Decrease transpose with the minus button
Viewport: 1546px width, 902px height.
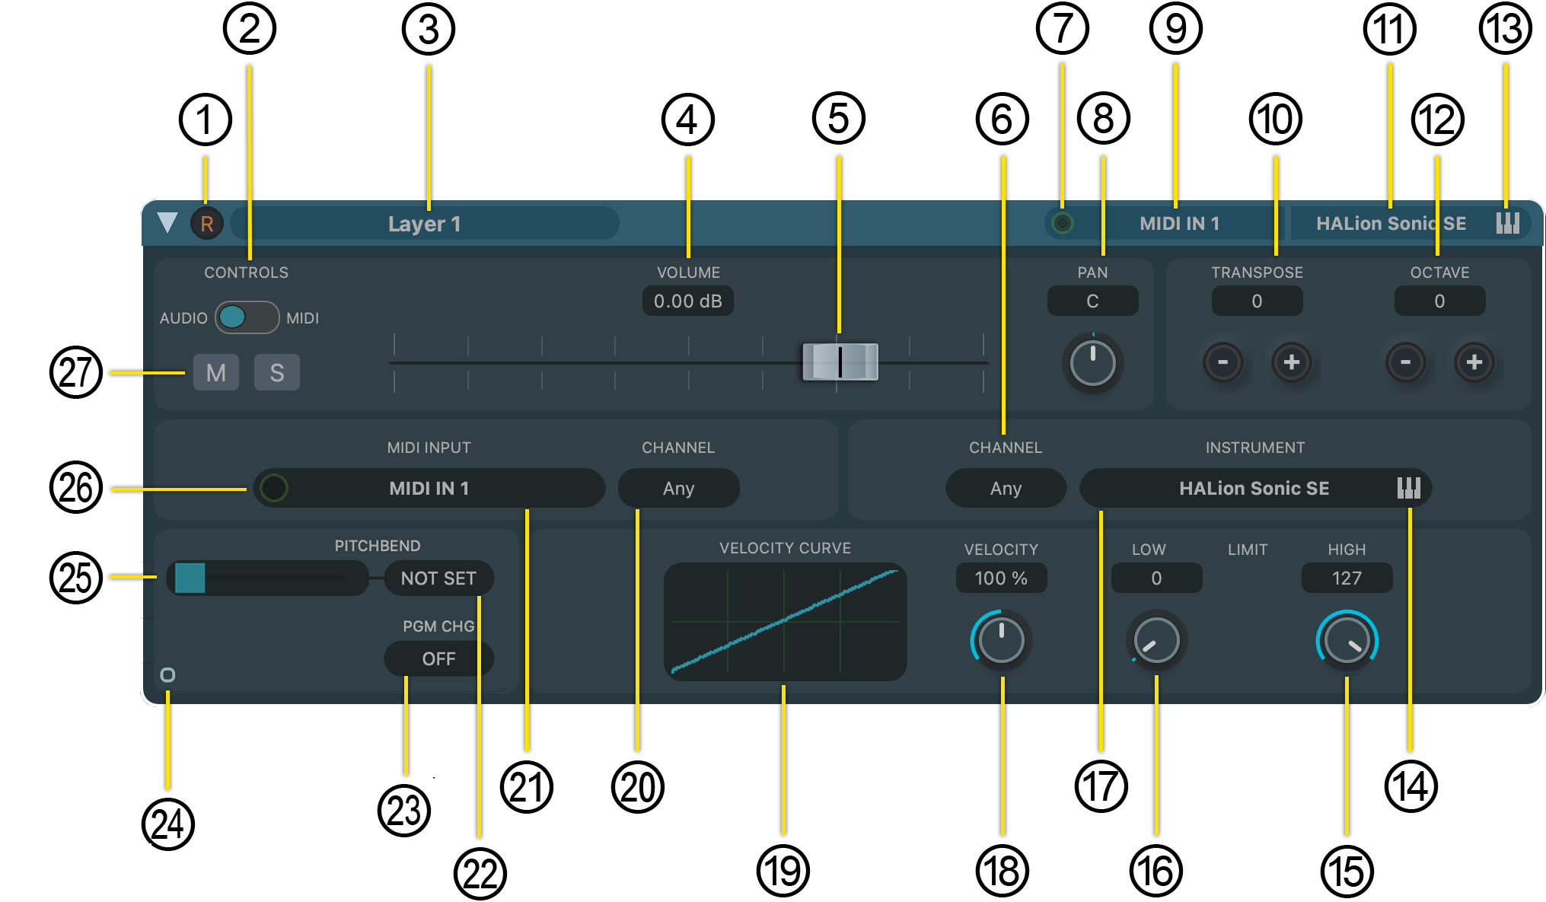(1222, 362)
